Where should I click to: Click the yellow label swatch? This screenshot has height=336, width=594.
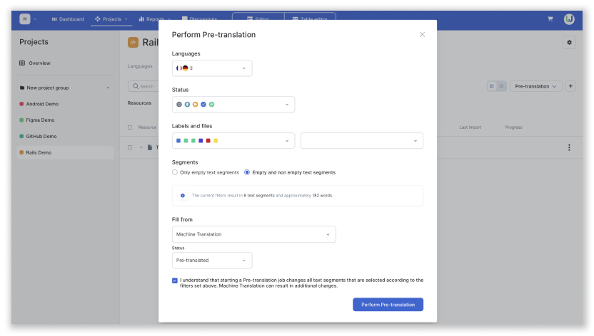216,141
